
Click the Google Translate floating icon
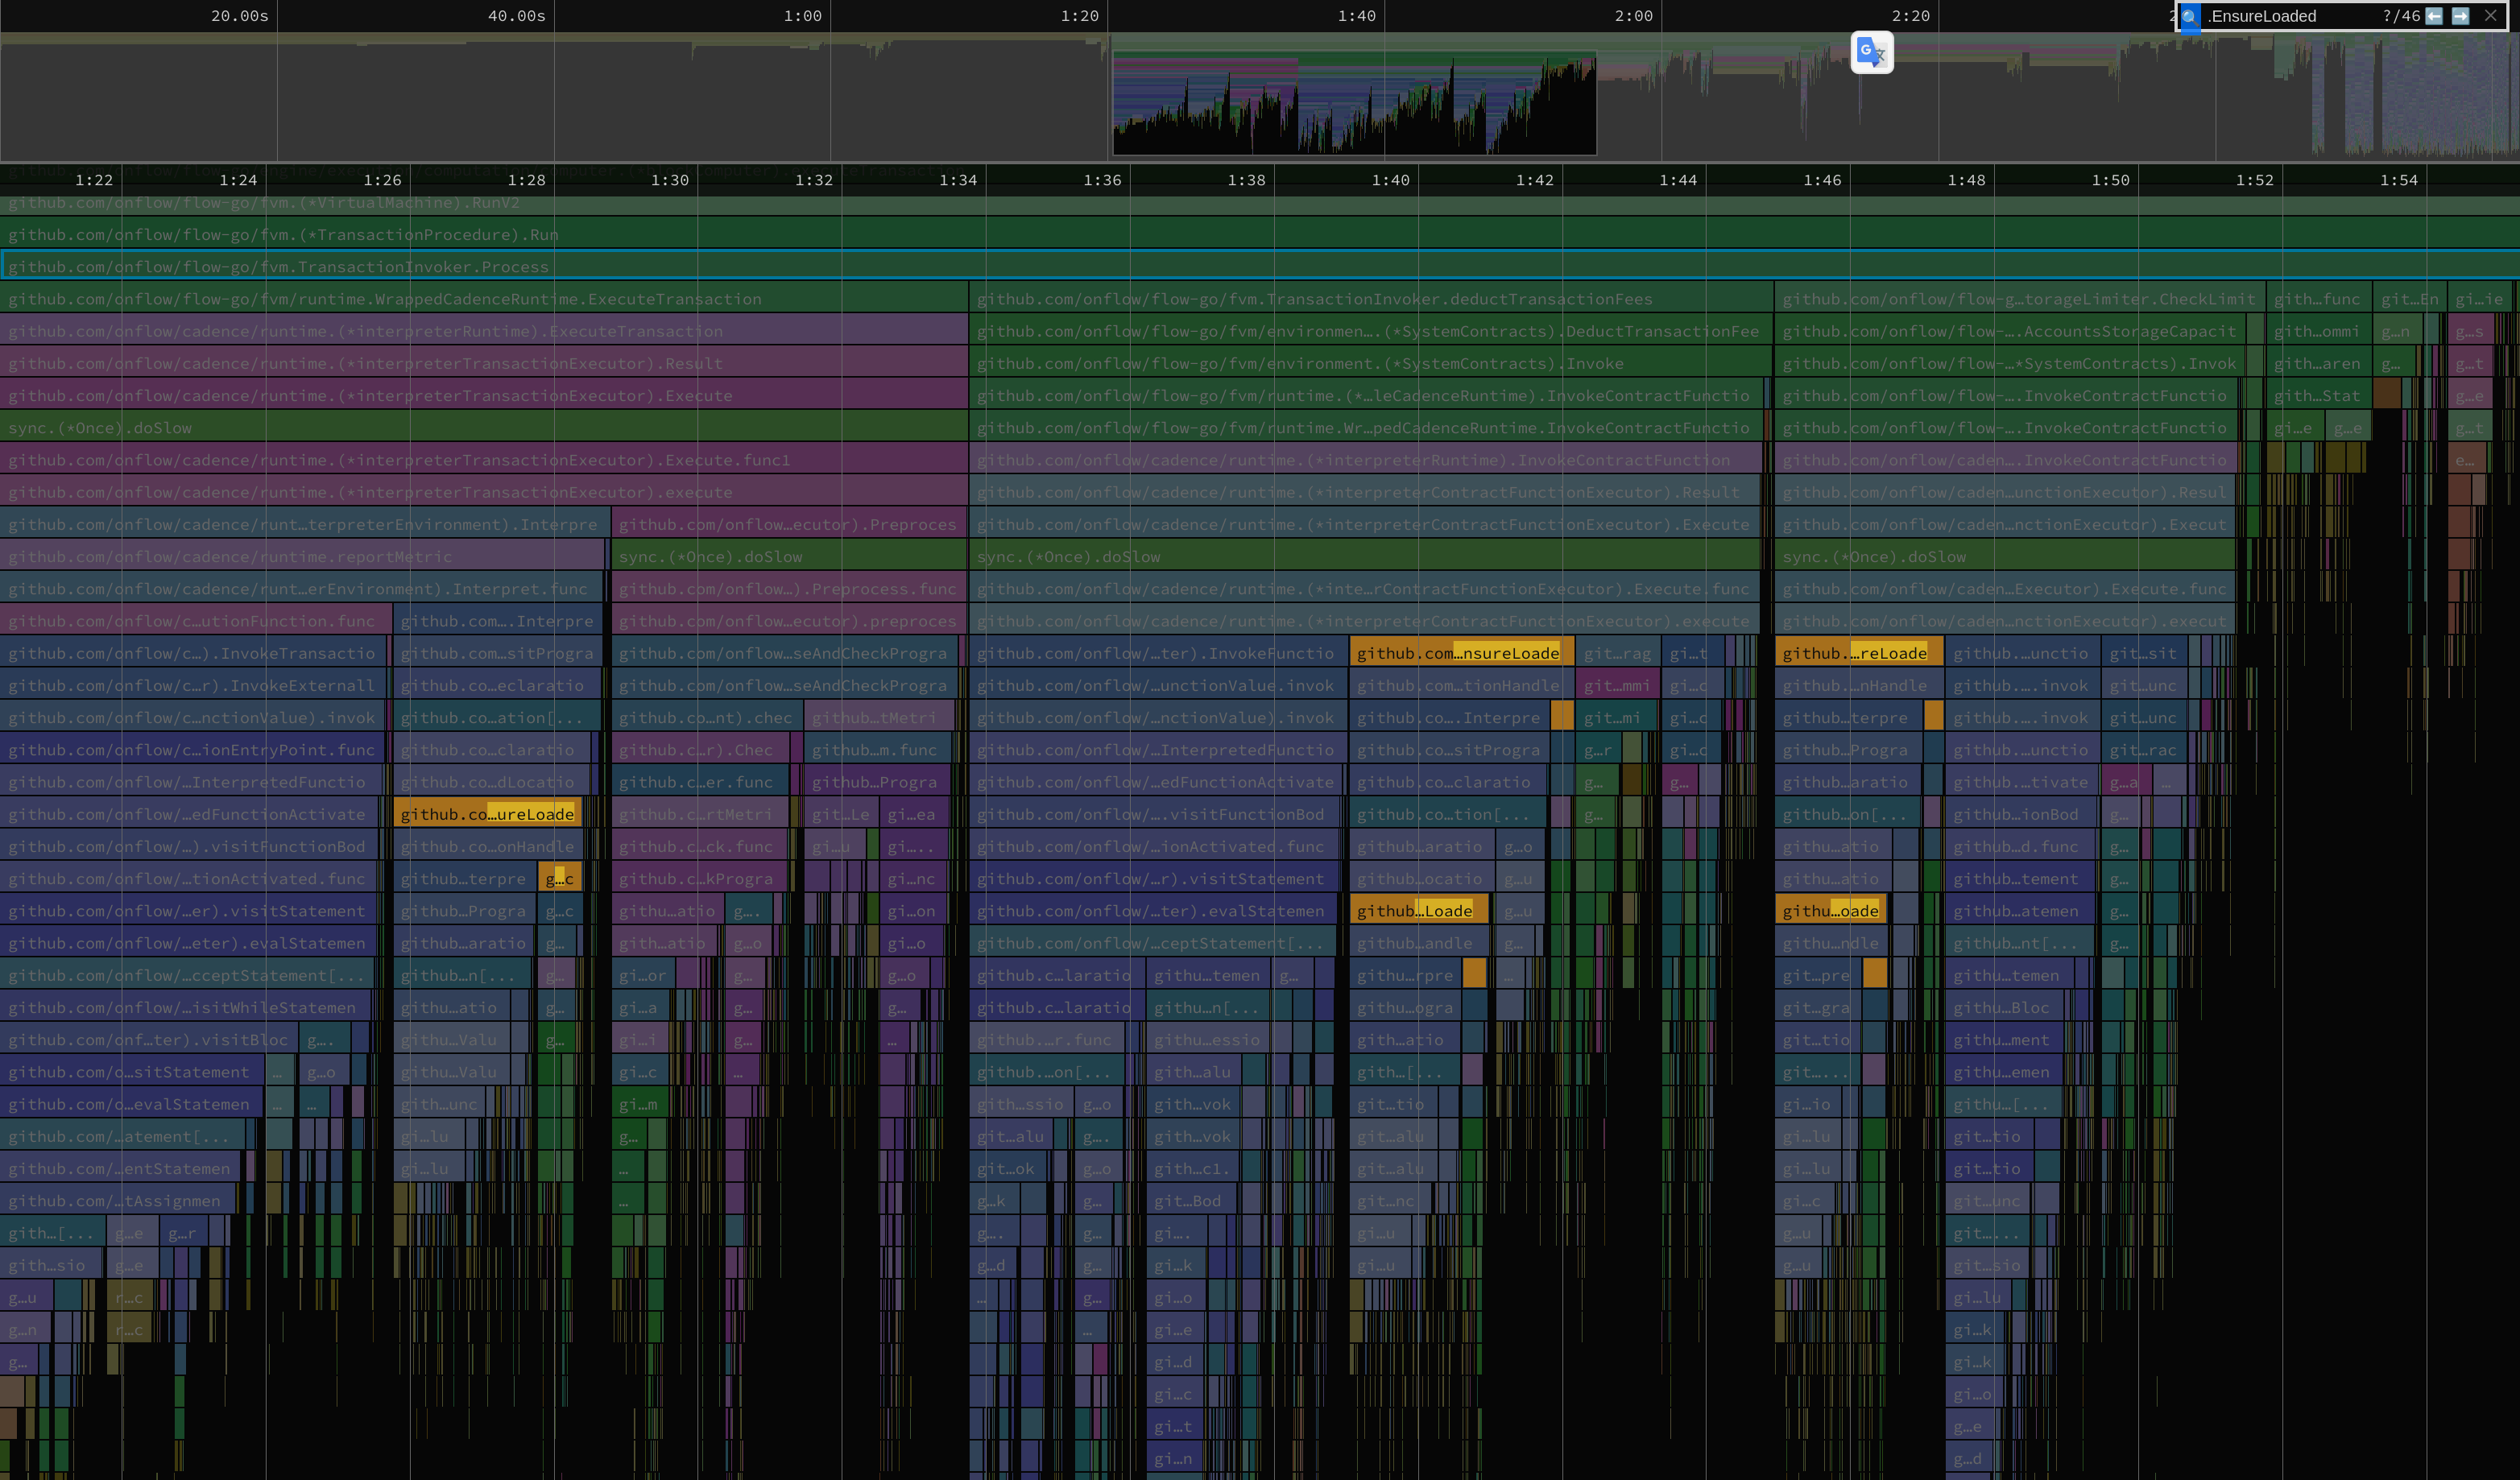pyautogui.click(x=1871, y=52)
